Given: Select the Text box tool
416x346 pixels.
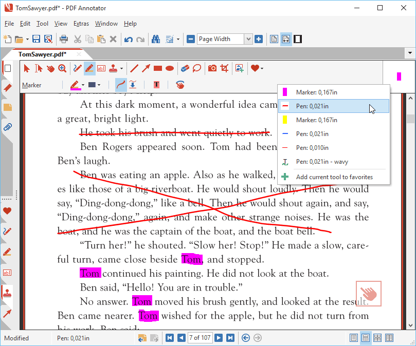Looking at the screenshot, I should coord(101,69).
